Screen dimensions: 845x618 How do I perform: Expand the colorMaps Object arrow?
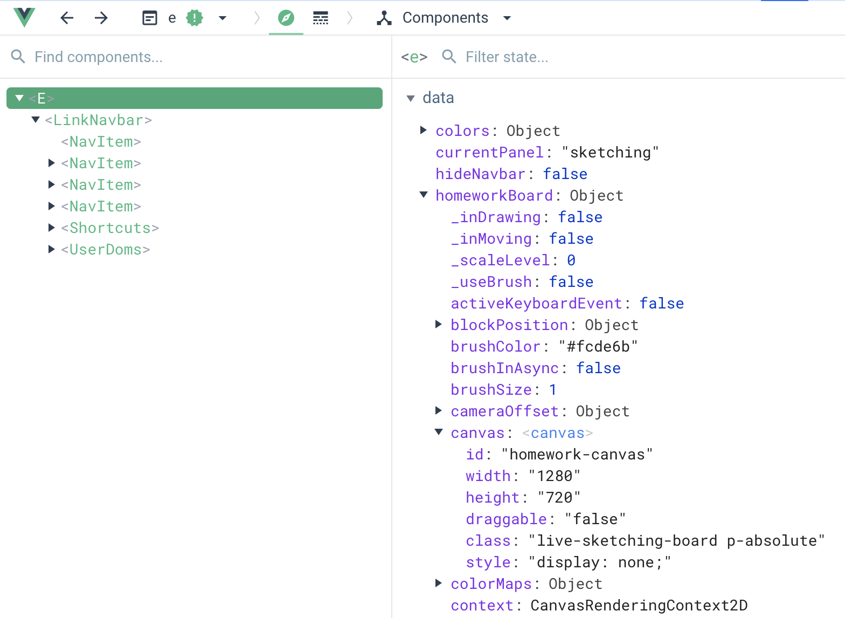(439, 583)
